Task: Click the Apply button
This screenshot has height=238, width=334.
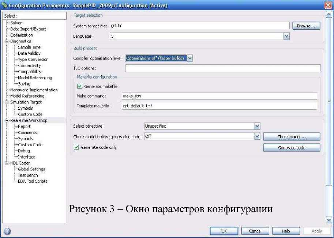Action: (x=317, y=231)
